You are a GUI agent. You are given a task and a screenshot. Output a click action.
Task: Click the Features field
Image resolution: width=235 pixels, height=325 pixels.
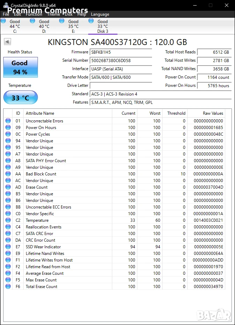tap(161, 103)
